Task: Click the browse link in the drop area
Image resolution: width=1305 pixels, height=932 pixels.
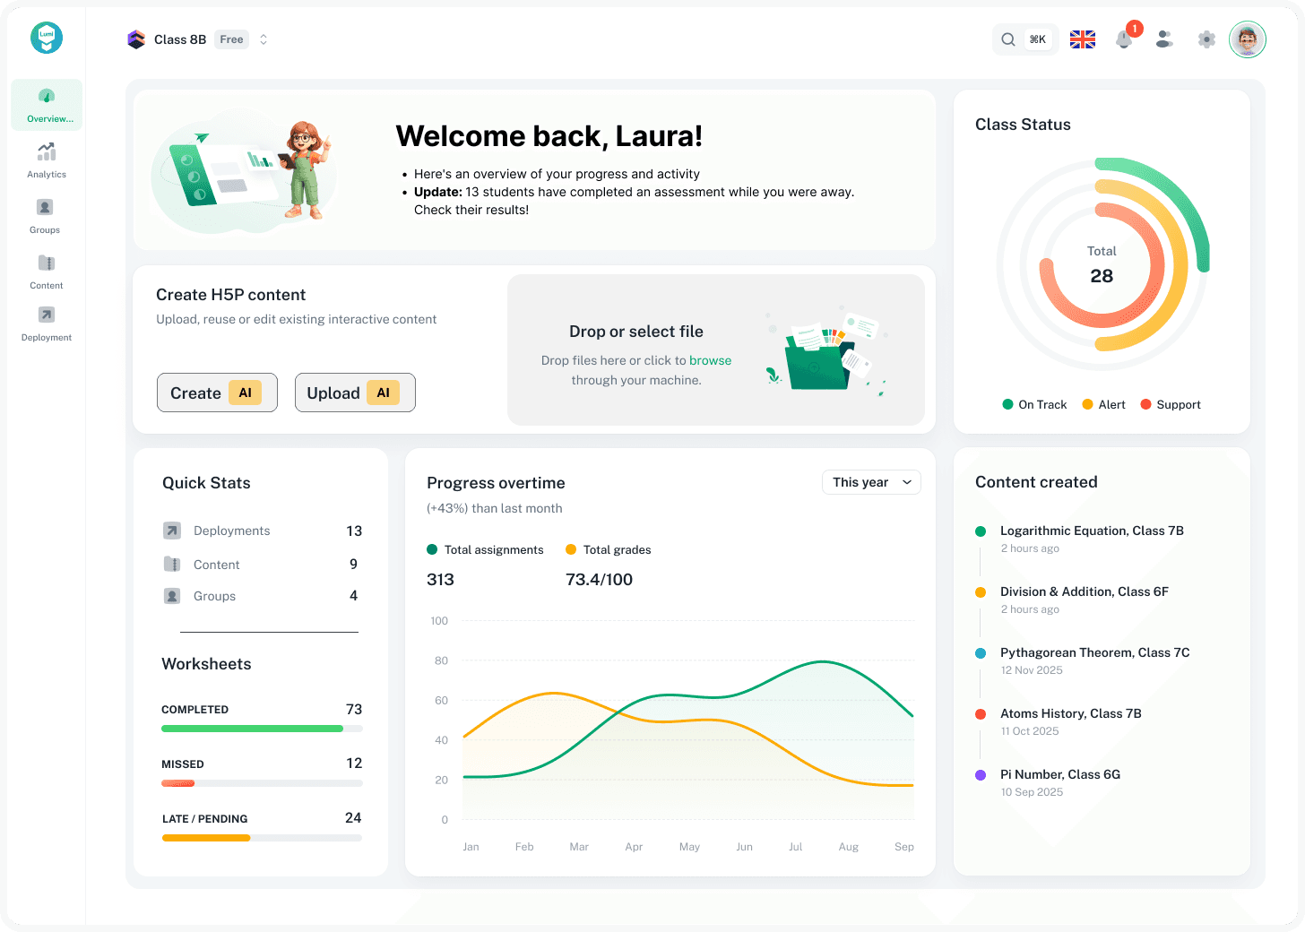Action: (x=711, y=360)
